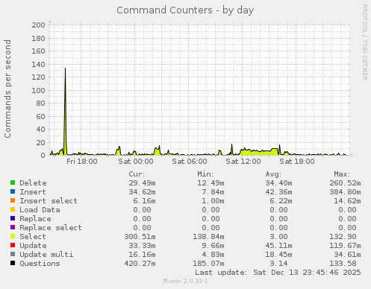This screenshot has height=289, width=371.
Task: Click the green Delete legend swatch
Action: [13, 182]
